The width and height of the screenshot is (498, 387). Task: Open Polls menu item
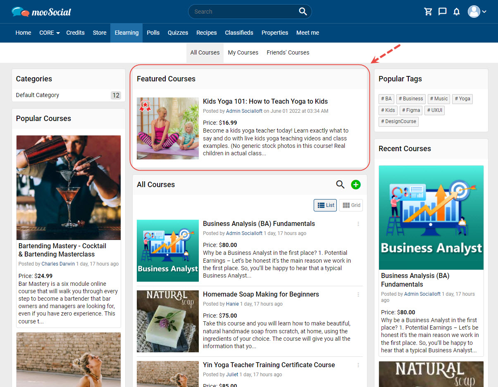click(153, 33)
